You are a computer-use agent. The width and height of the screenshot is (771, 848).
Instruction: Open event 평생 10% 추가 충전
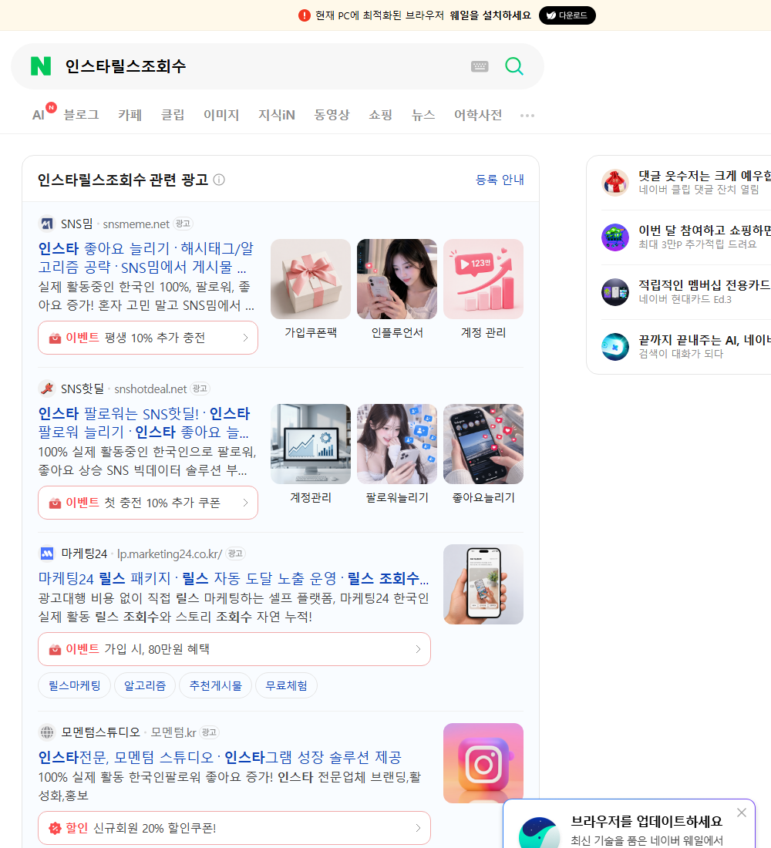point(148,338)
